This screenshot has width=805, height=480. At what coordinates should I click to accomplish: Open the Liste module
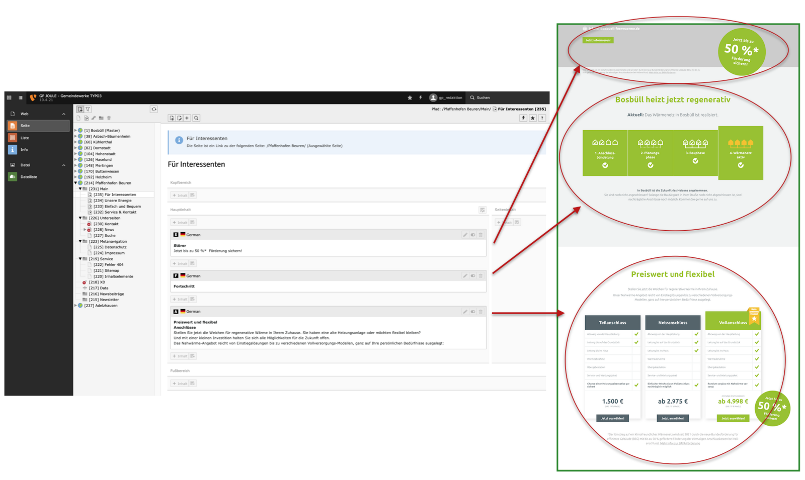tap(24, 138)
